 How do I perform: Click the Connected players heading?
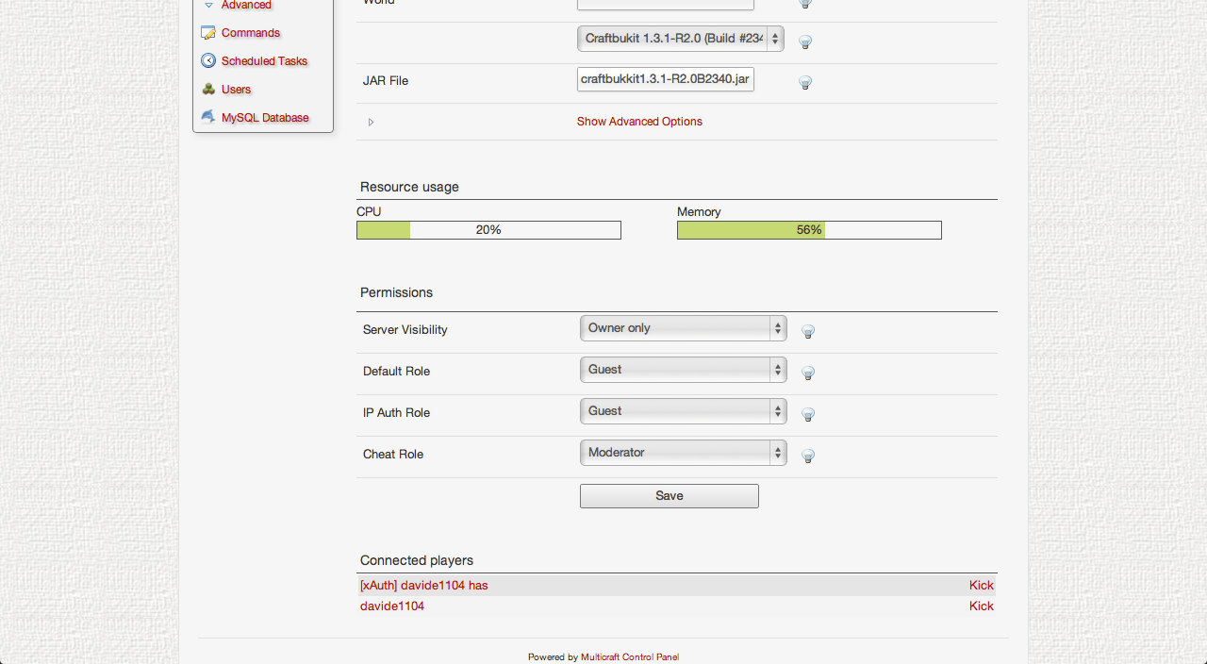[417, 560]
